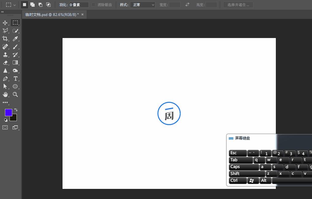Click the 羽化 feather input field
The width and height of the screenshot is (312, 199).
[x=78, y=5]
